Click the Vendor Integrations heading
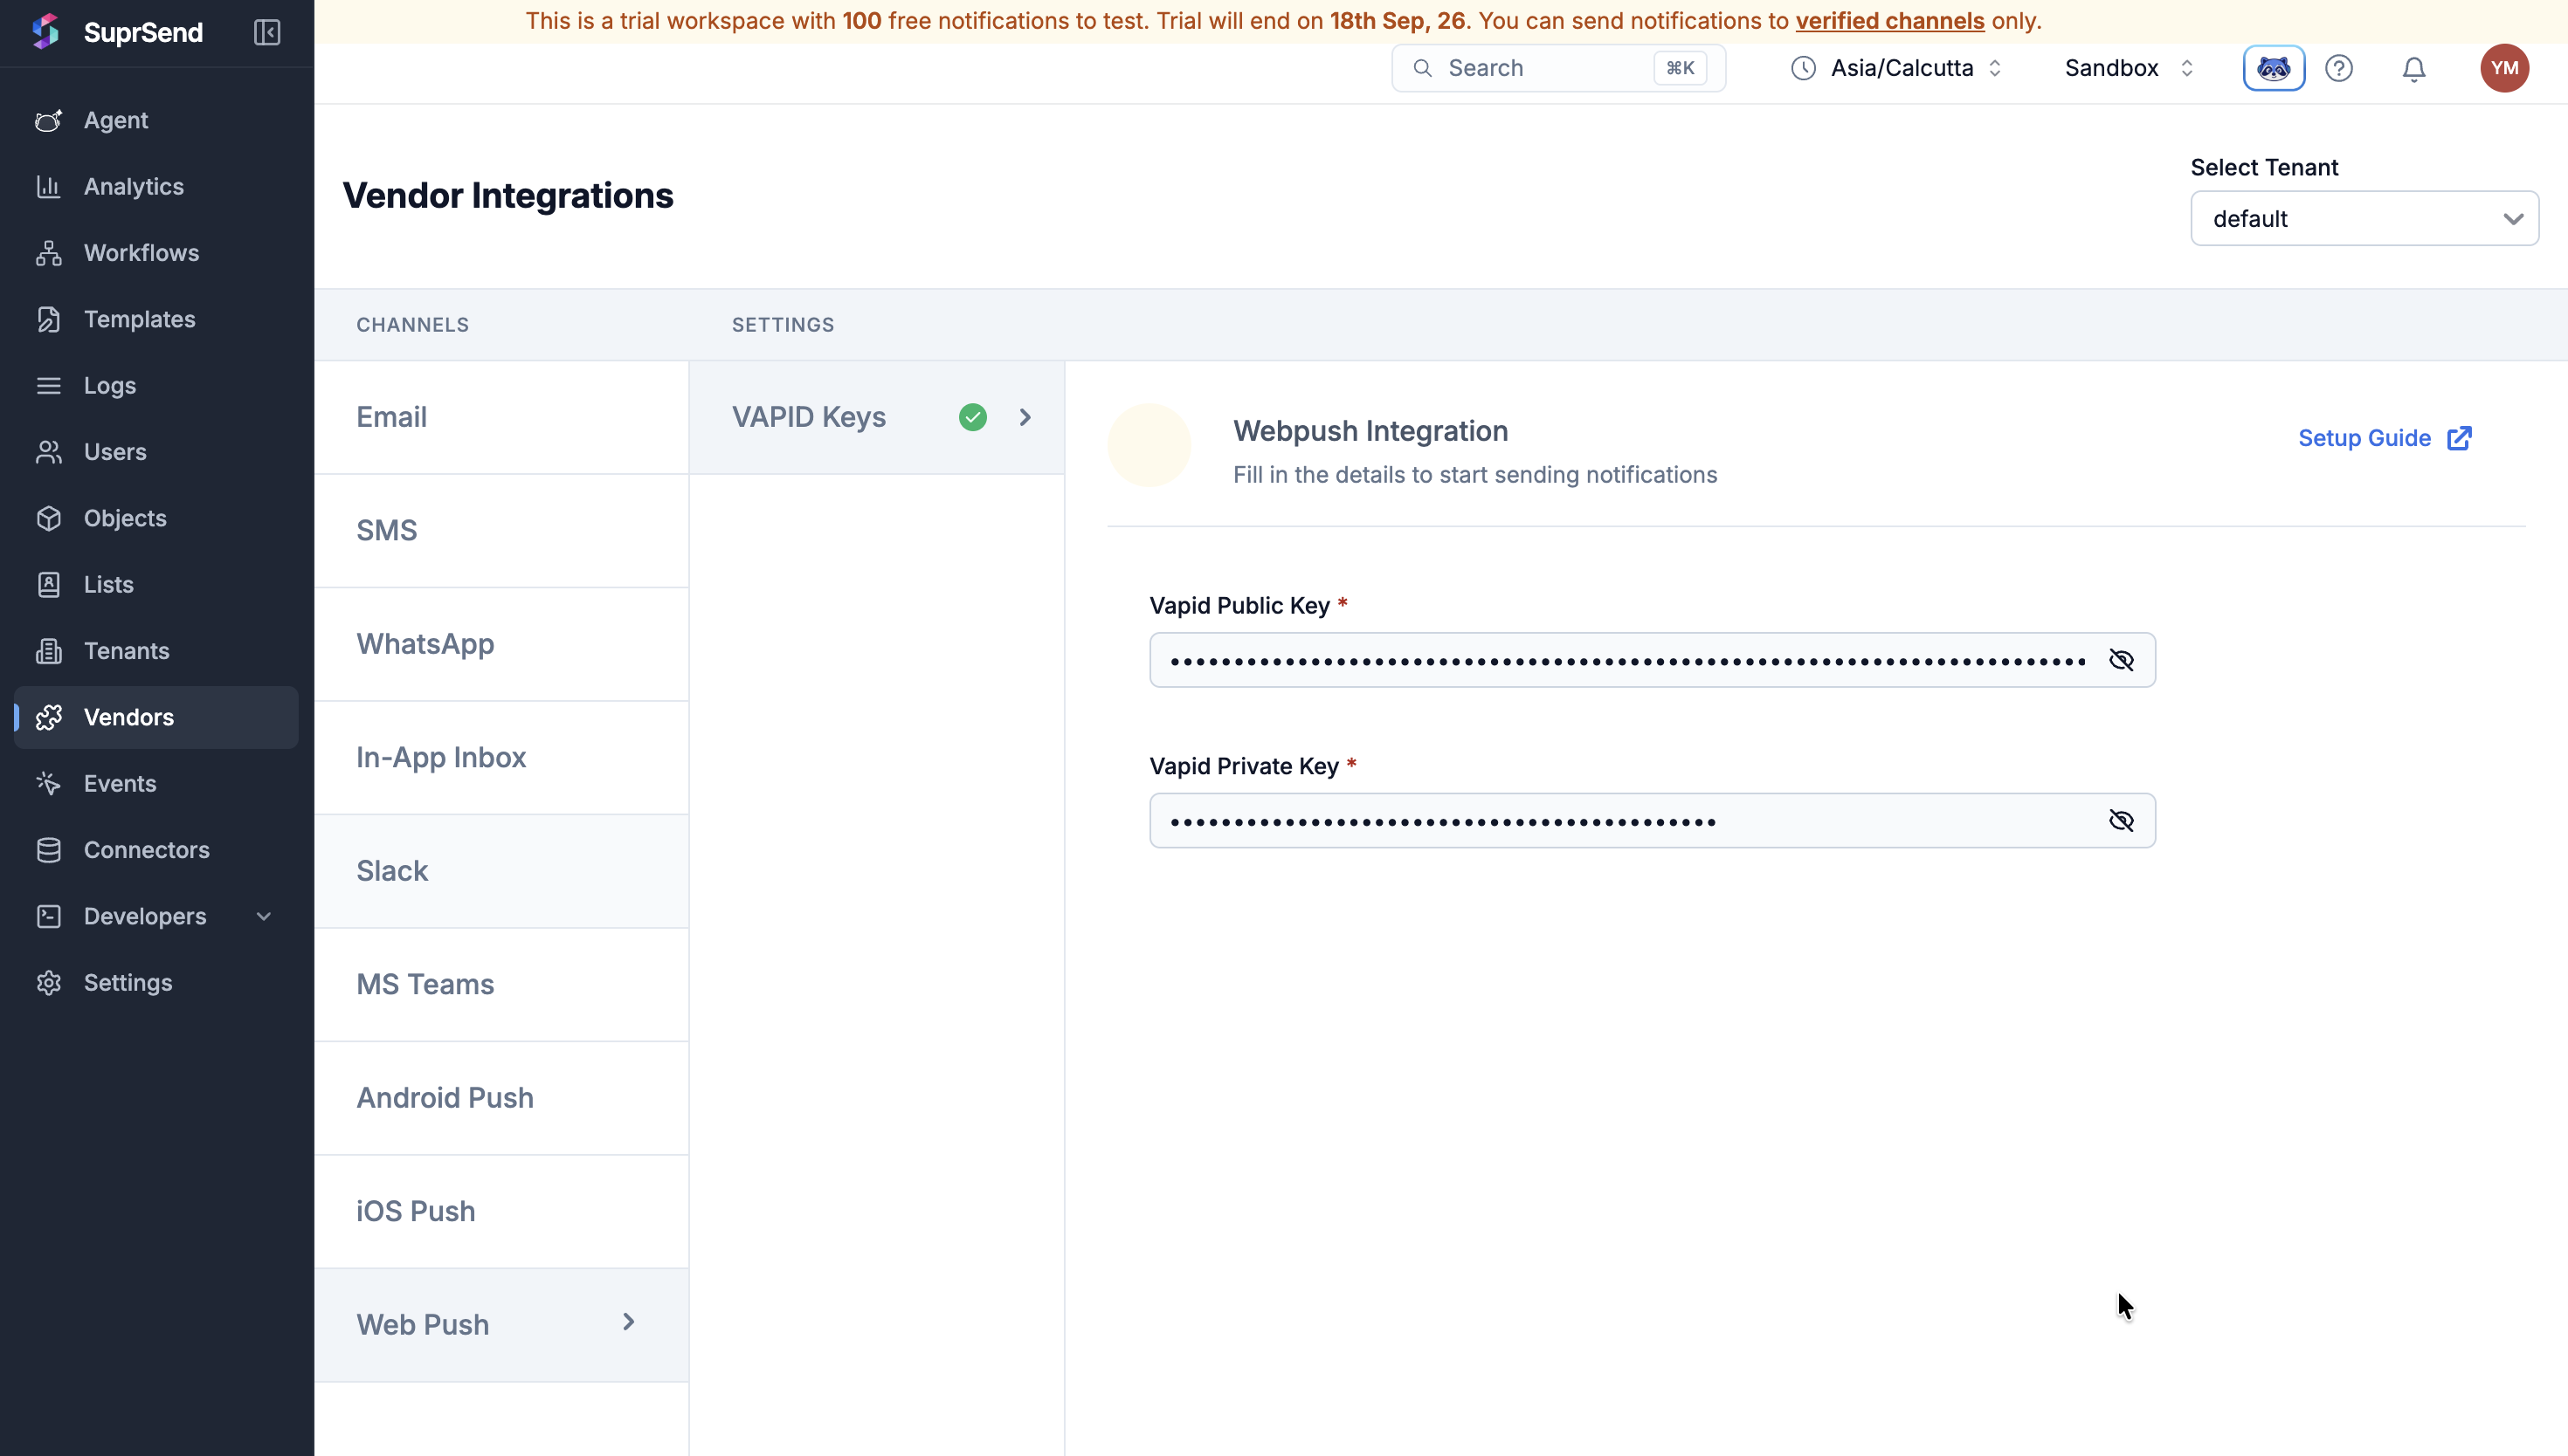The image size is (2568, 1456). click(508, 195)
